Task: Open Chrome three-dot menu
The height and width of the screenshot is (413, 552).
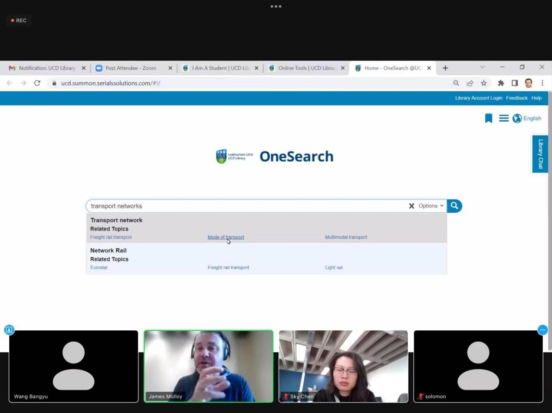Action: 542,83
